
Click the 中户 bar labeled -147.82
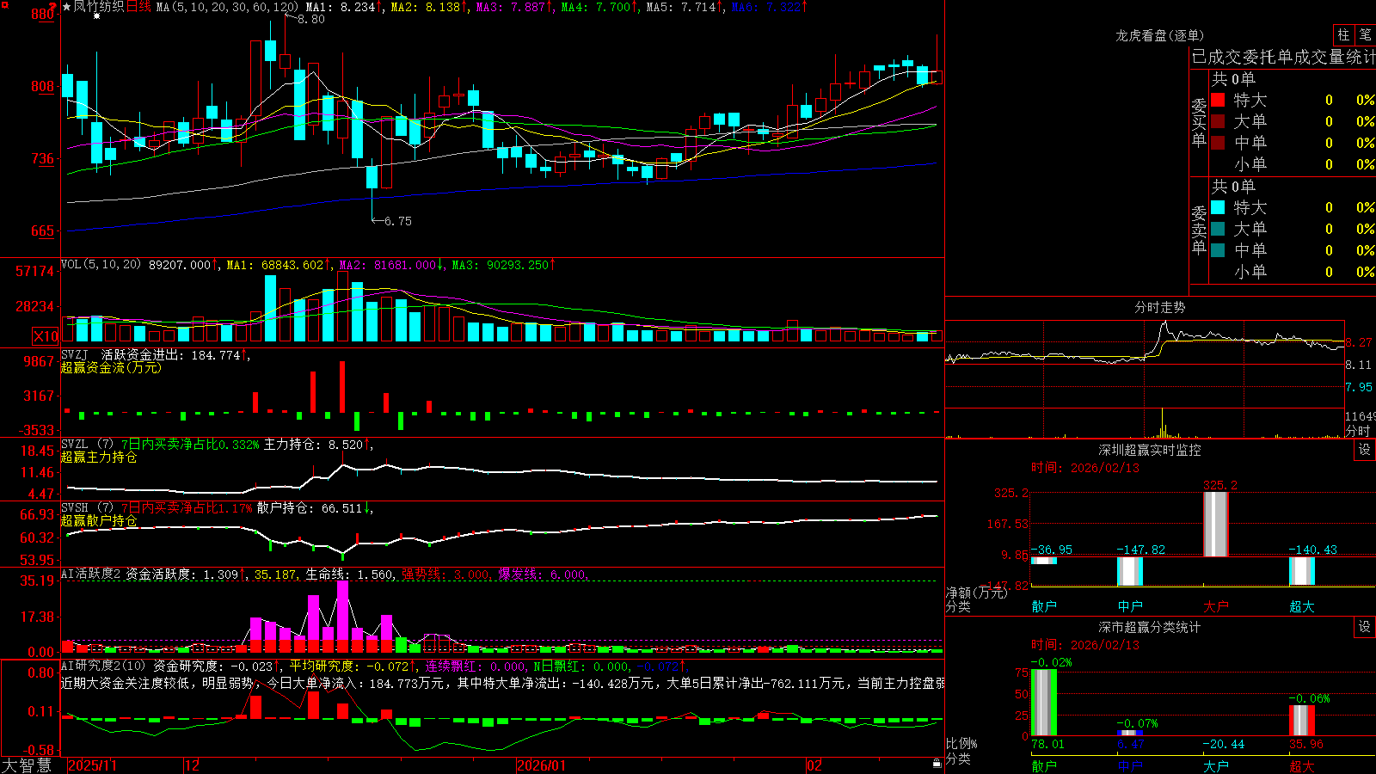tap(1130, 571)
